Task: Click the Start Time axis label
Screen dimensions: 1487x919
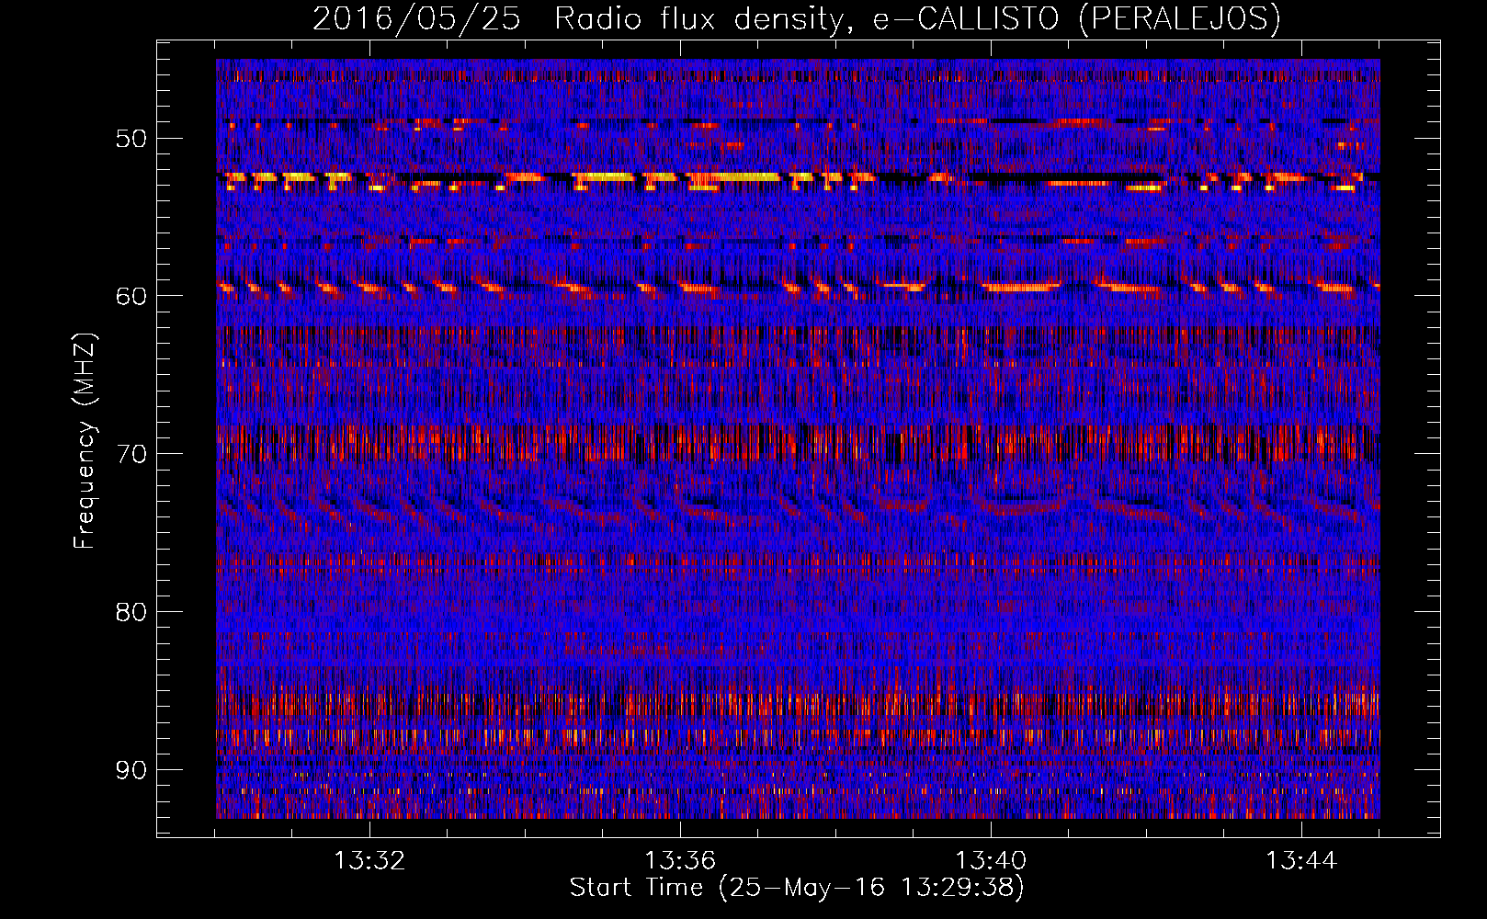Action: click(x=797, y=888)
